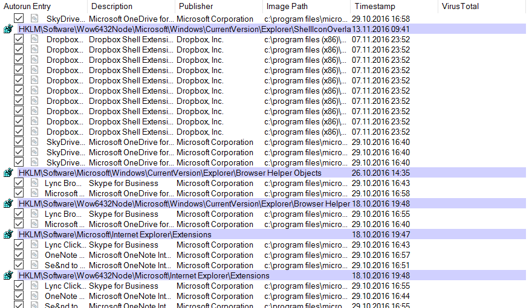Click file icon of OneNote entry at 16:44
Viewport: 529px width, 308px height.
[34, 296]
